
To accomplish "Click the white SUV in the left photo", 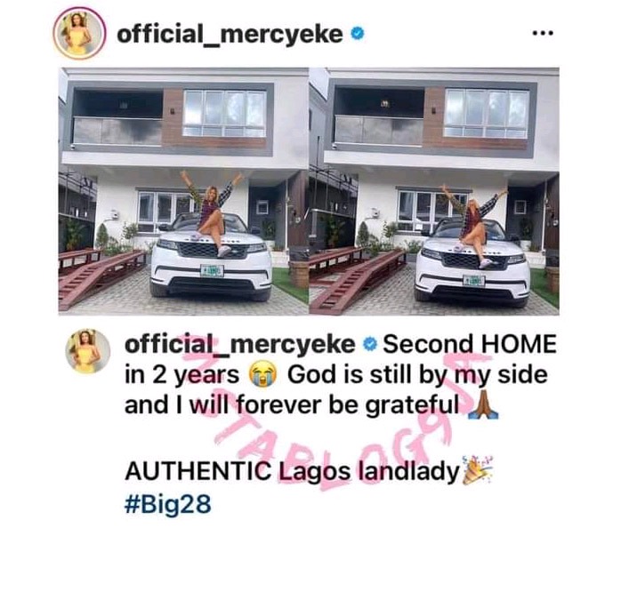I will tap(211, 256).
